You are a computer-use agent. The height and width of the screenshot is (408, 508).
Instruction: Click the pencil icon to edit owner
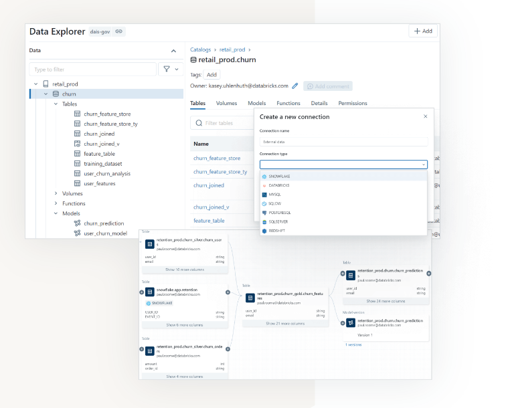295,86
